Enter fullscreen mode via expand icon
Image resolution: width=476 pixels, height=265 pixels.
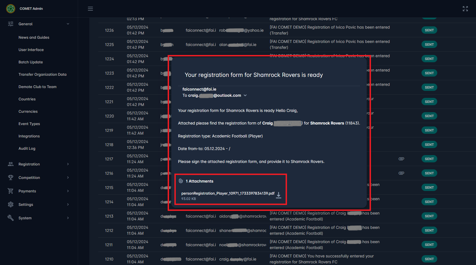tap(465, 9)
